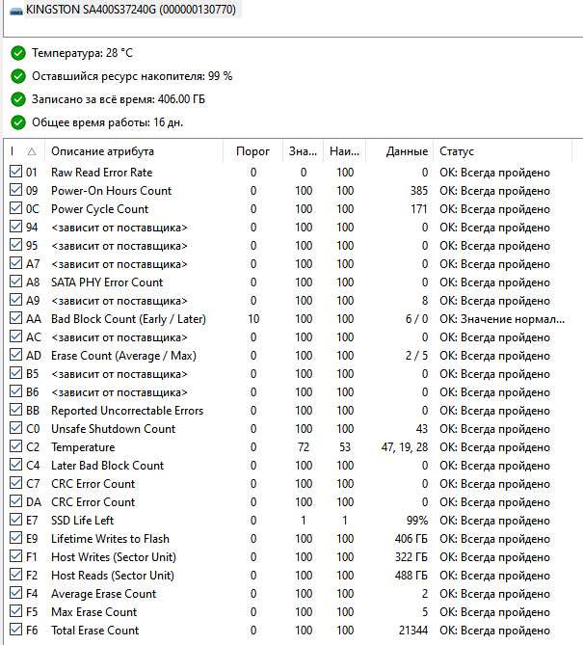Viewport: 583px width, 645px height.
Task: Toggle checkbox for BB Reported Uncorrectable Errors
Action: click(x=15, y=410)
